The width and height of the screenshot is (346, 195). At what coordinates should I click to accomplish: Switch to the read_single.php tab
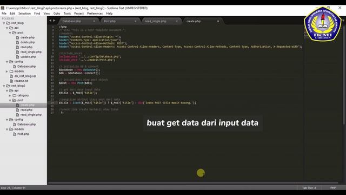(156, 21)
